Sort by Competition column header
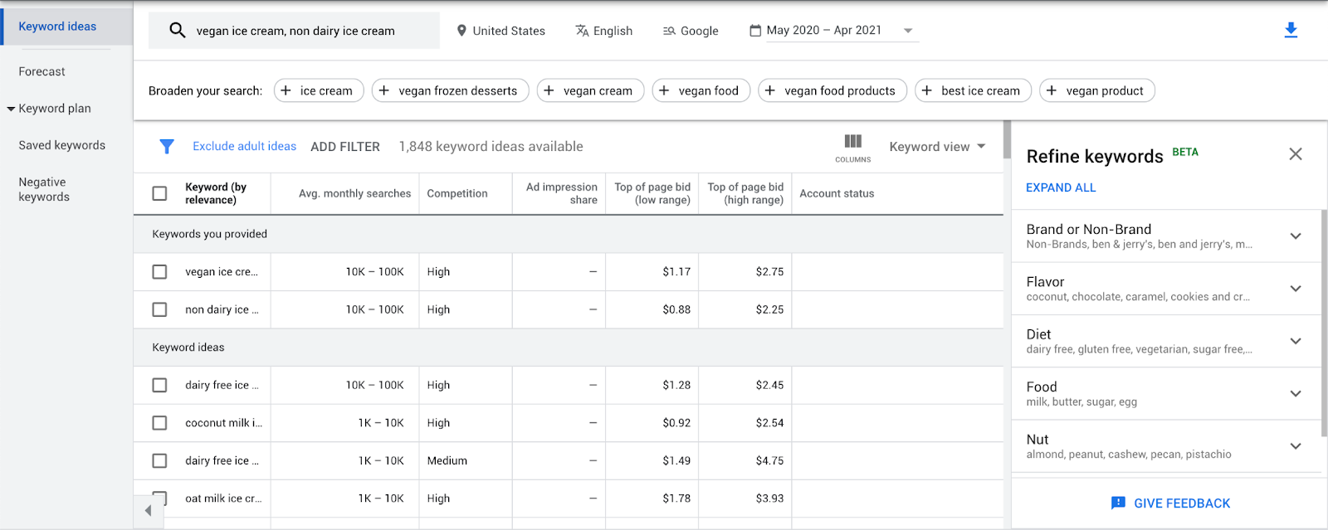1328x530 pixels. pos(457,193)
